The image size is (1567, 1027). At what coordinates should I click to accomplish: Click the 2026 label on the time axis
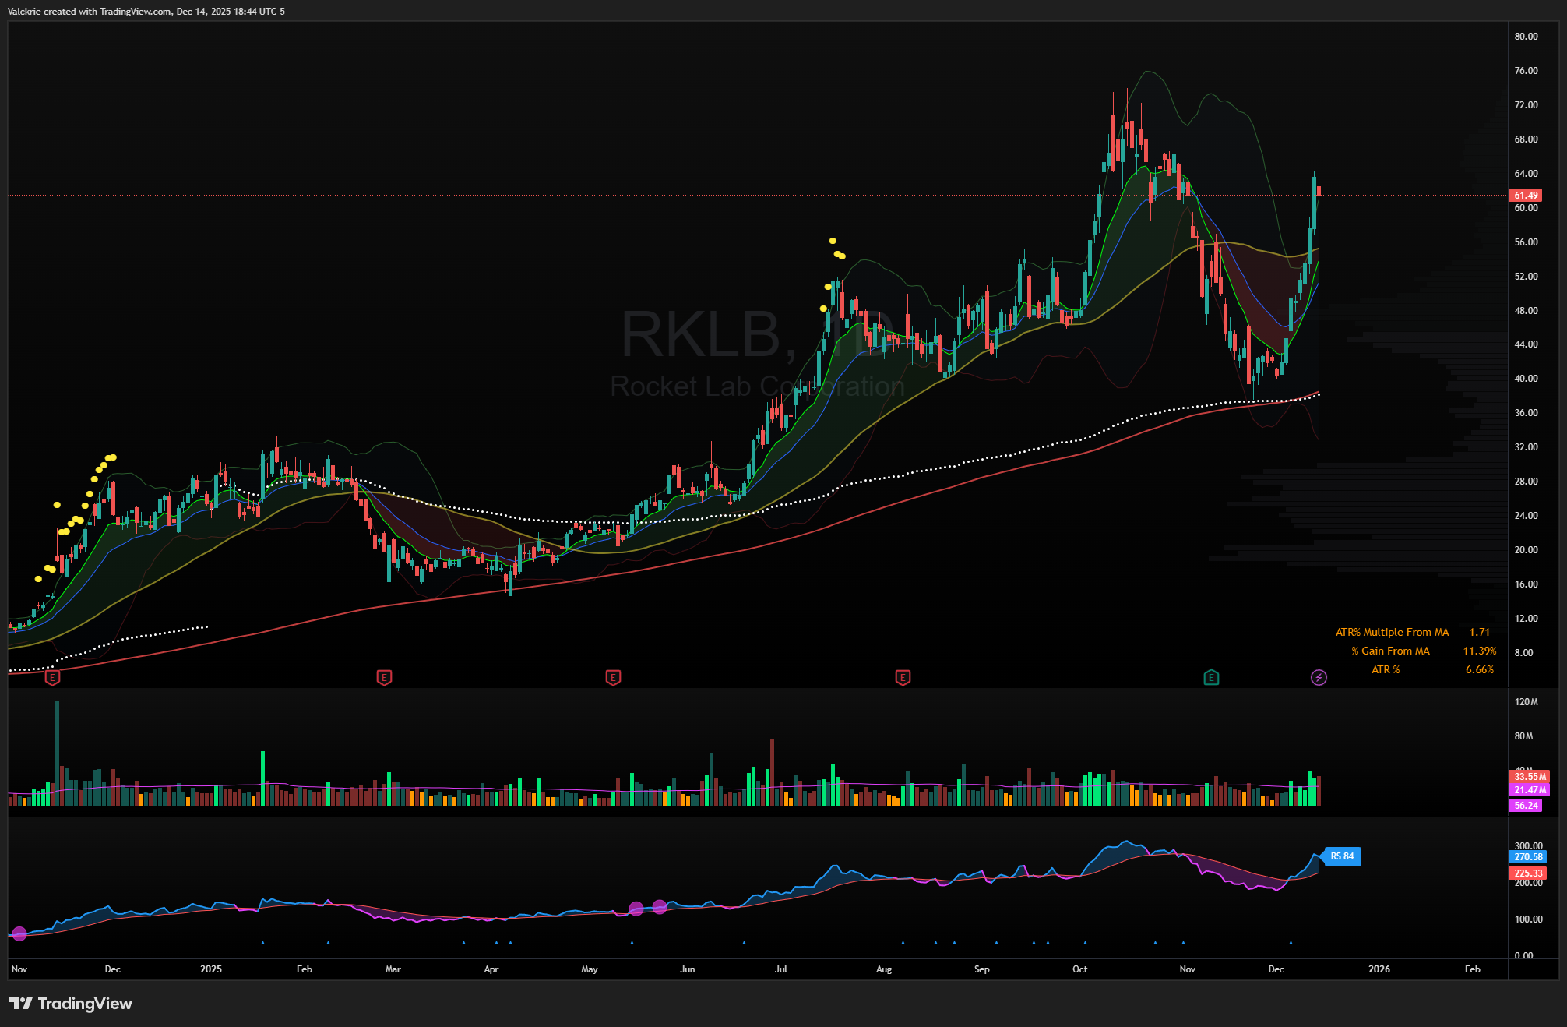coord(1379,969)
